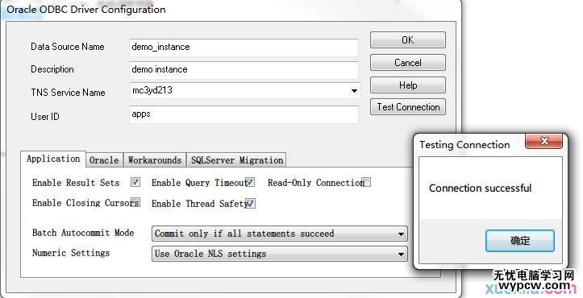Image resolution: width=583 pixels, height=298 pixels.
Task: Click the Batch Autocommit Mode label
Action: [83, 233]
